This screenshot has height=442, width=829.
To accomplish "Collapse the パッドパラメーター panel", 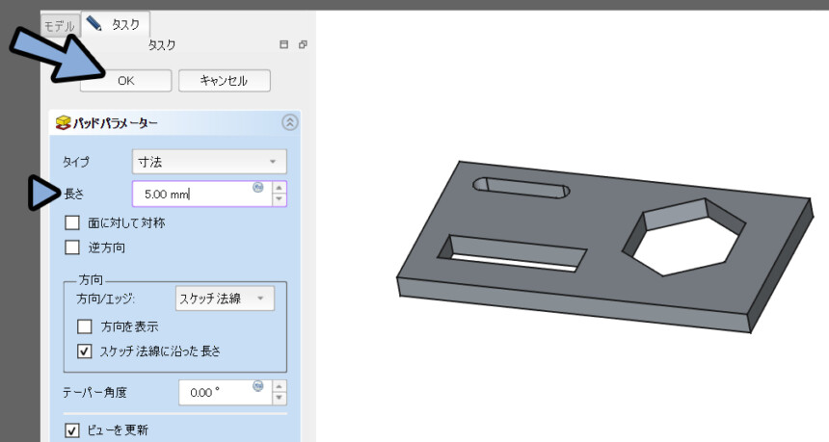I will point(290,122).
